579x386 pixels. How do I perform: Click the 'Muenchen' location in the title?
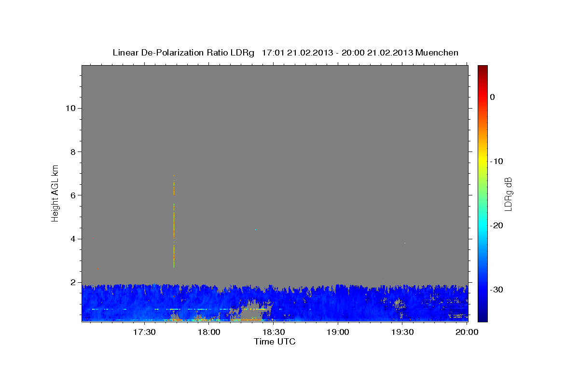click(x=437, y=53)
